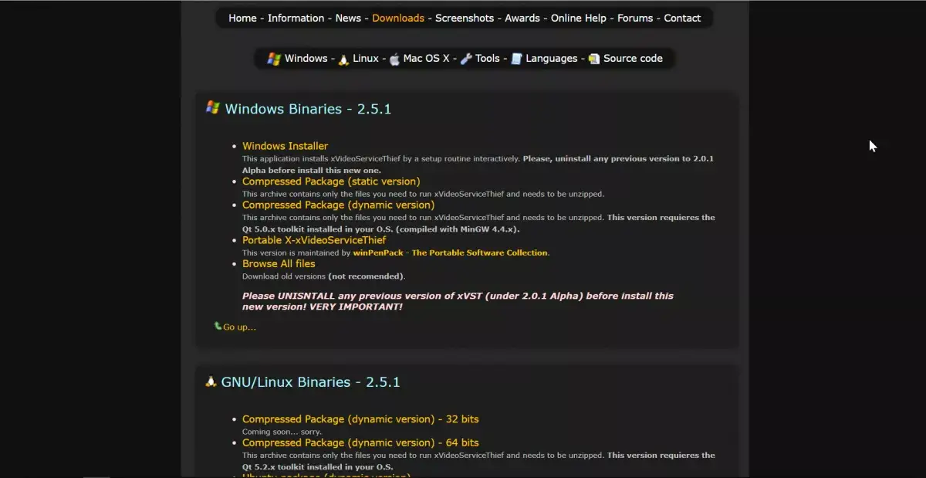Click the Windows Binaries - 2.5.1 heading
926x478 pixels.
coord(308,109)
